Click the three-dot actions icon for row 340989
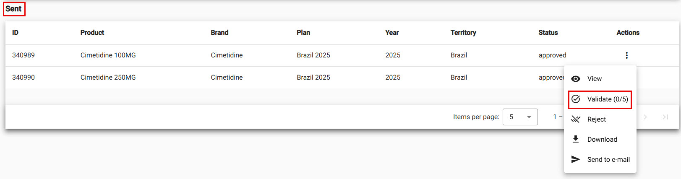The width and height of the screenshot is (681, 179). 626,55
